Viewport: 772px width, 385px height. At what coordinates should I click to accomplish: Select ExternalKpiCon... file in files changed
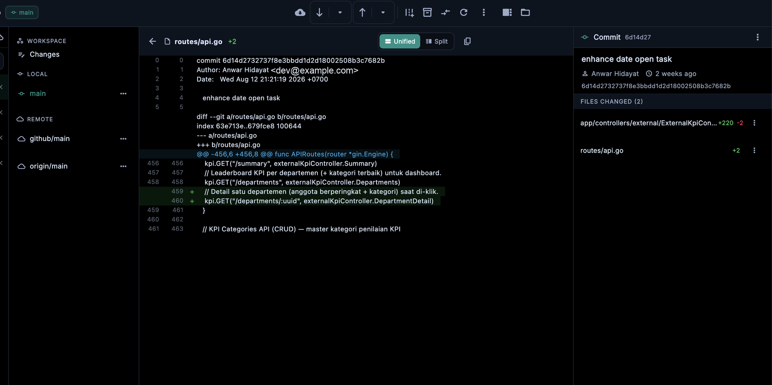pos(648,123)
